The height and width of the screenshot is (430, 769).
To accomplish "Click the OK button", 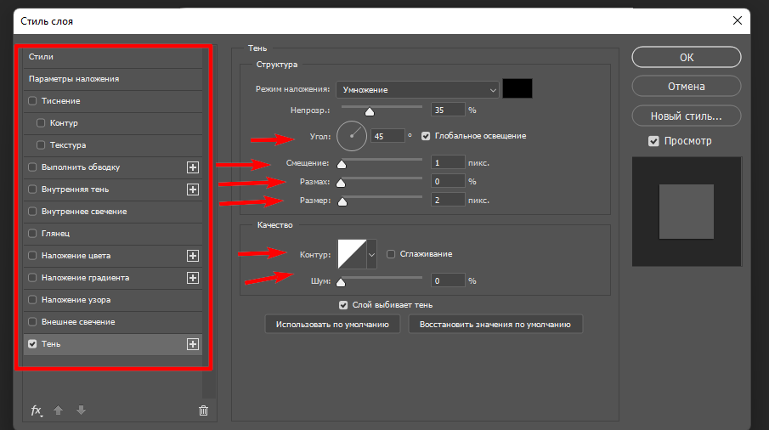I will pyautogui.click(x=686, y=58).
